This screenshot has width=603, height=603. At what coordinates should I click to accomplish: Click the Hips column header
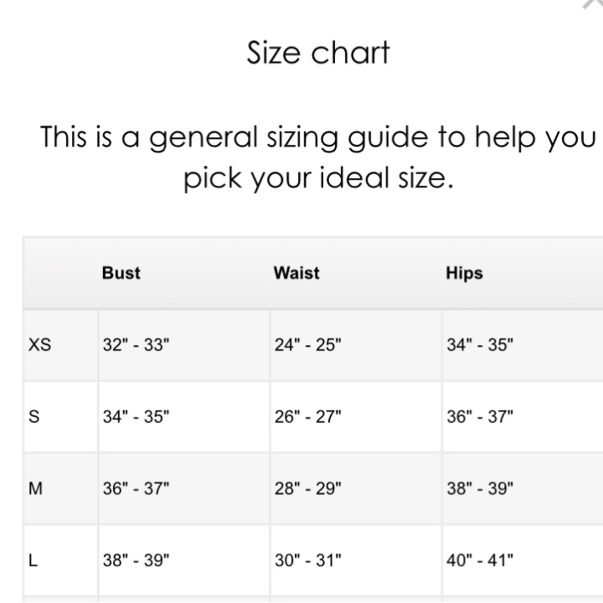pyautogui.click(x=464, y=273)
